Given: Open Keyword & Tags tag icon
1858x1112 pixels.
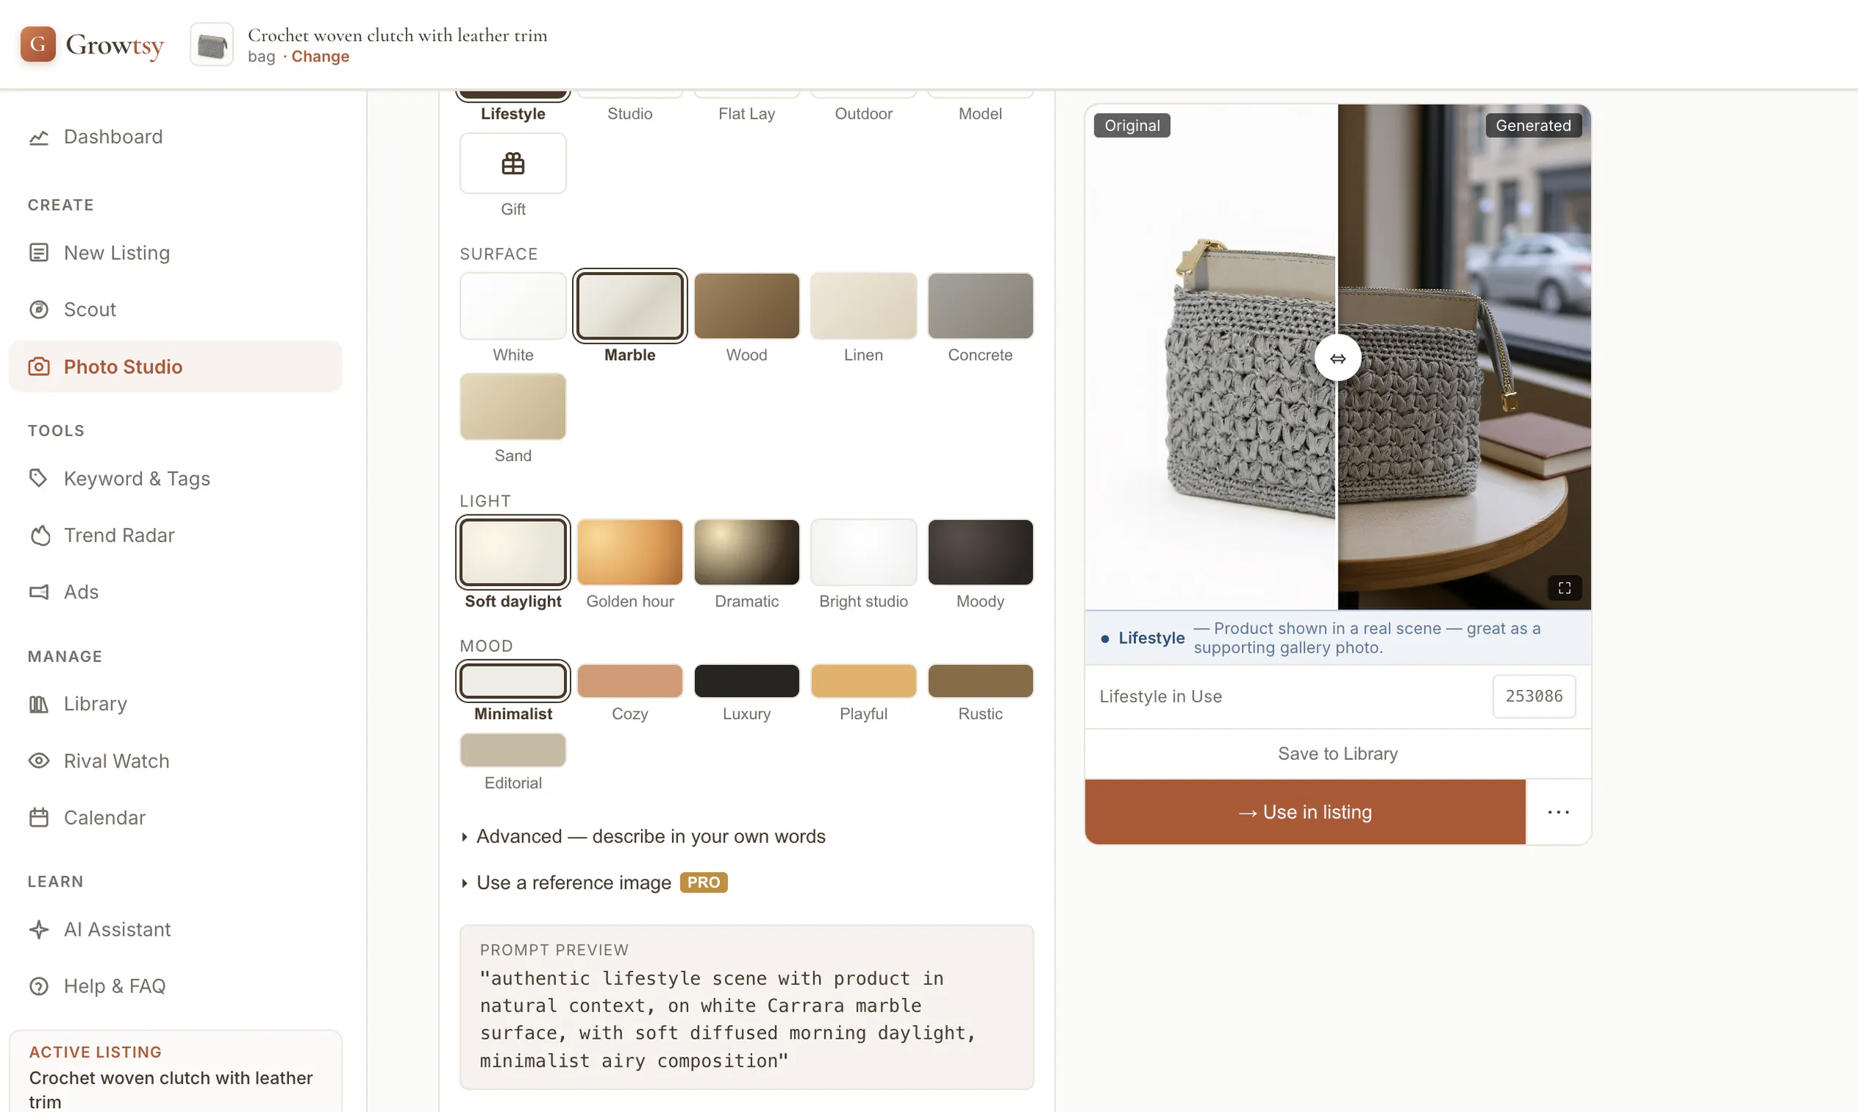Looking at the screenshot, I should tap(39, 478).
